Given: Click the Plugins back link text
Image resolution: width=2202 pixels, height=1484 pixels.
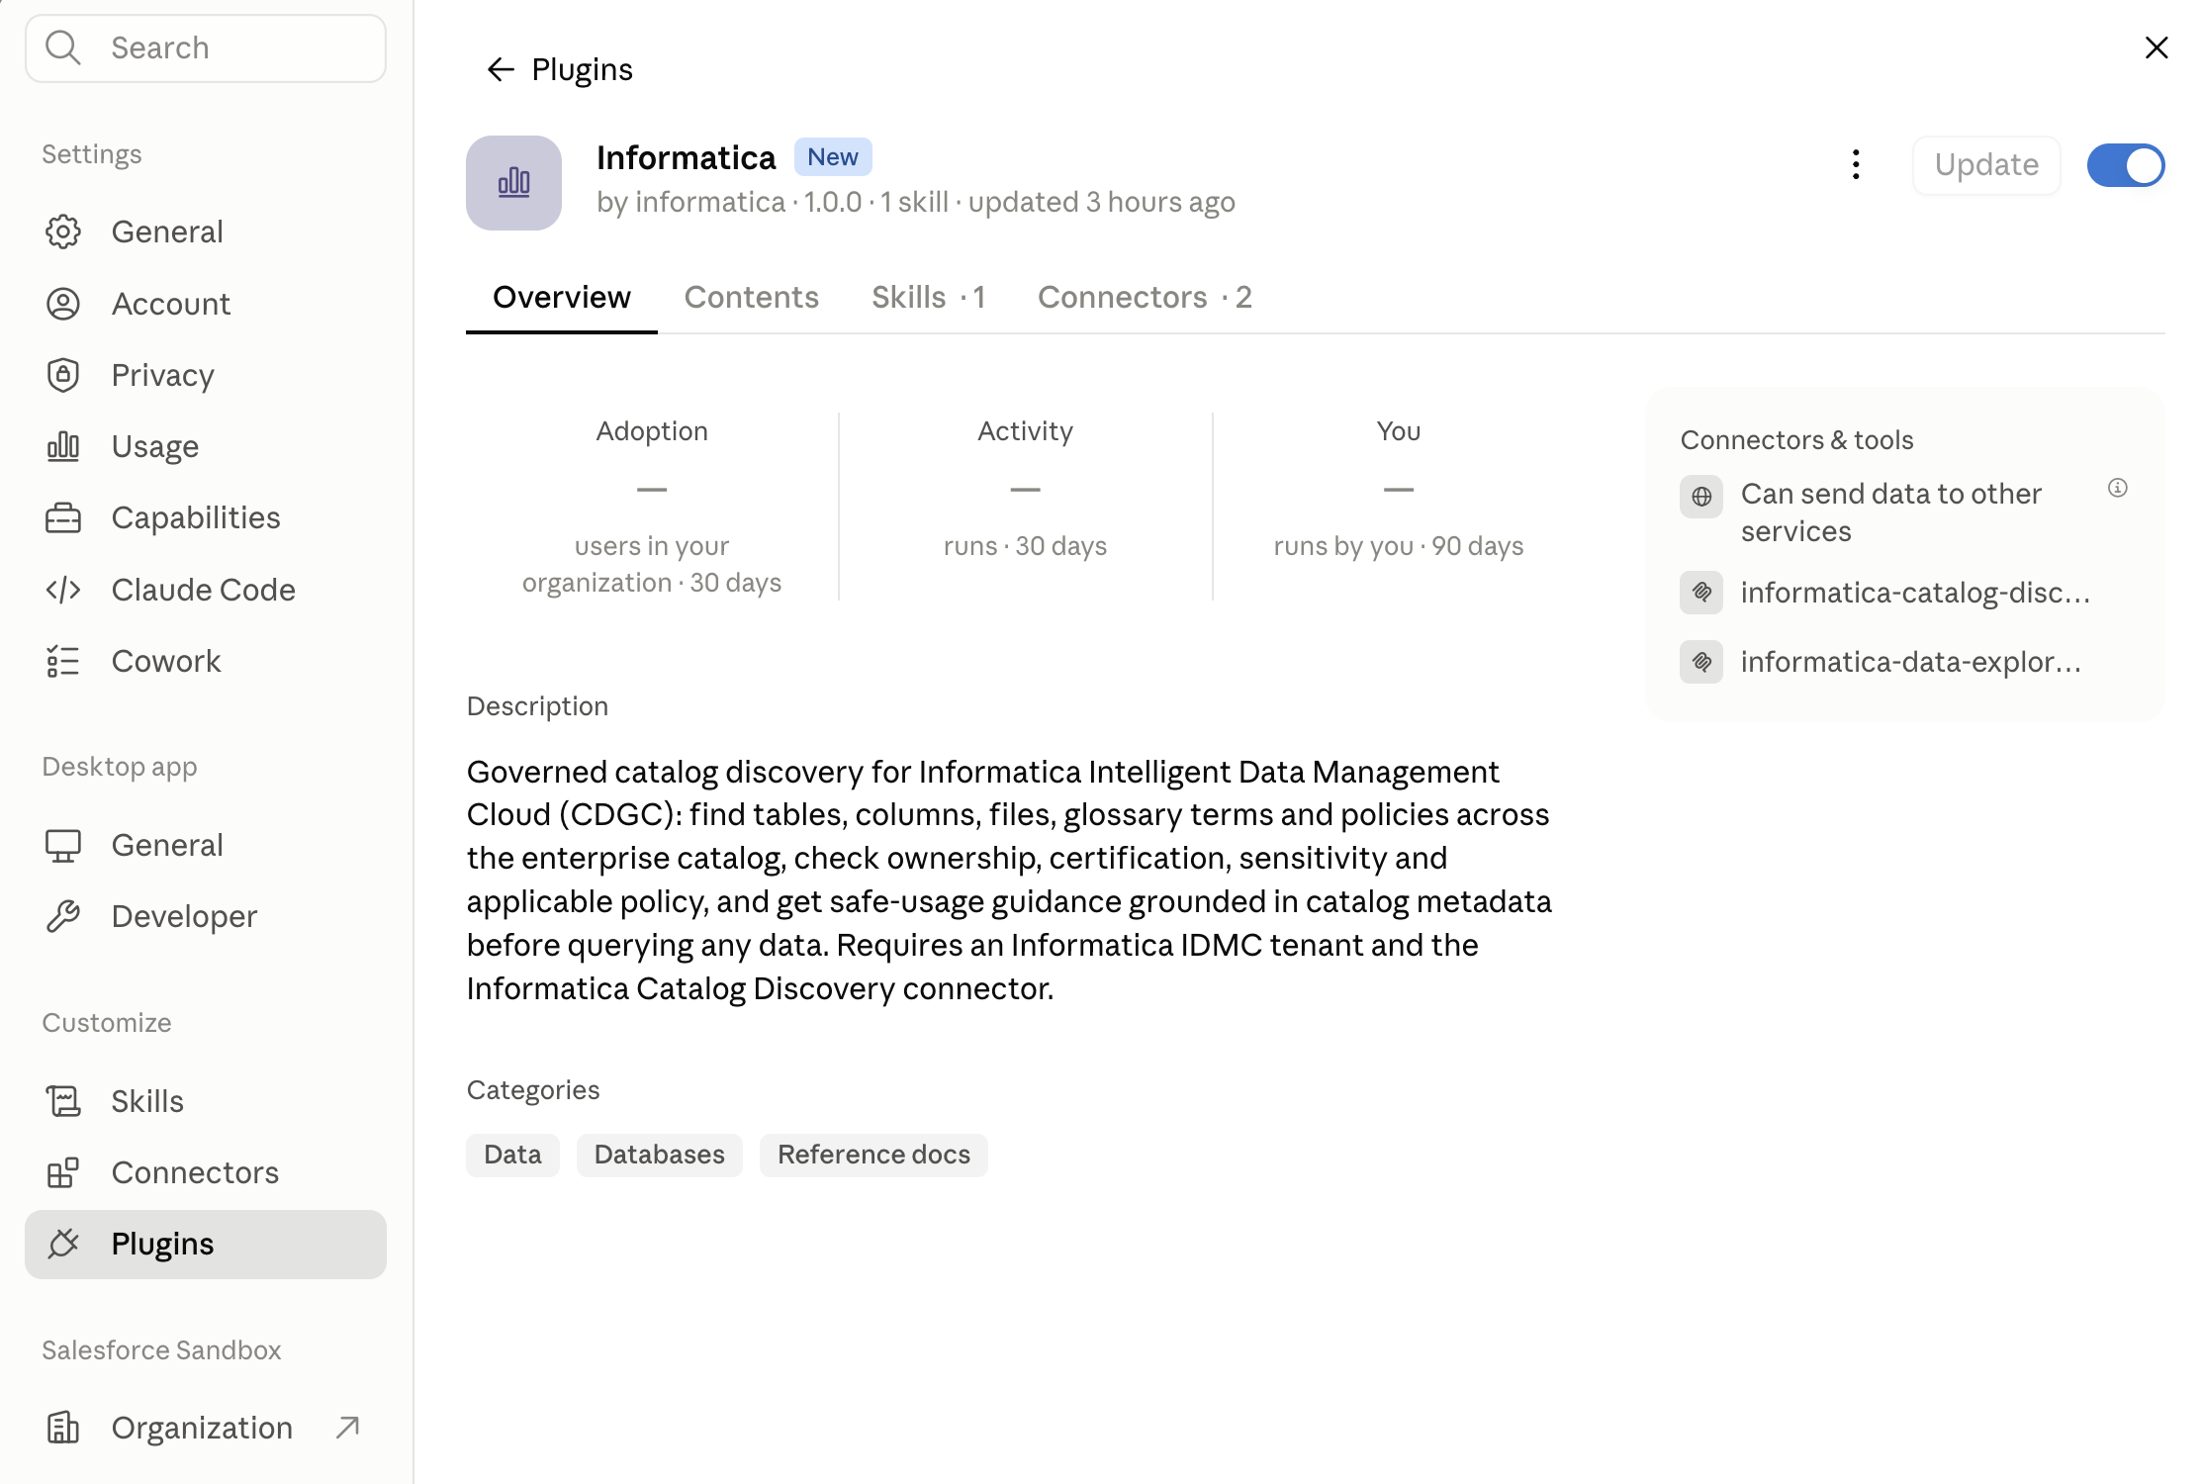Looking at the screenshot, I should click(x=582, y=69).
